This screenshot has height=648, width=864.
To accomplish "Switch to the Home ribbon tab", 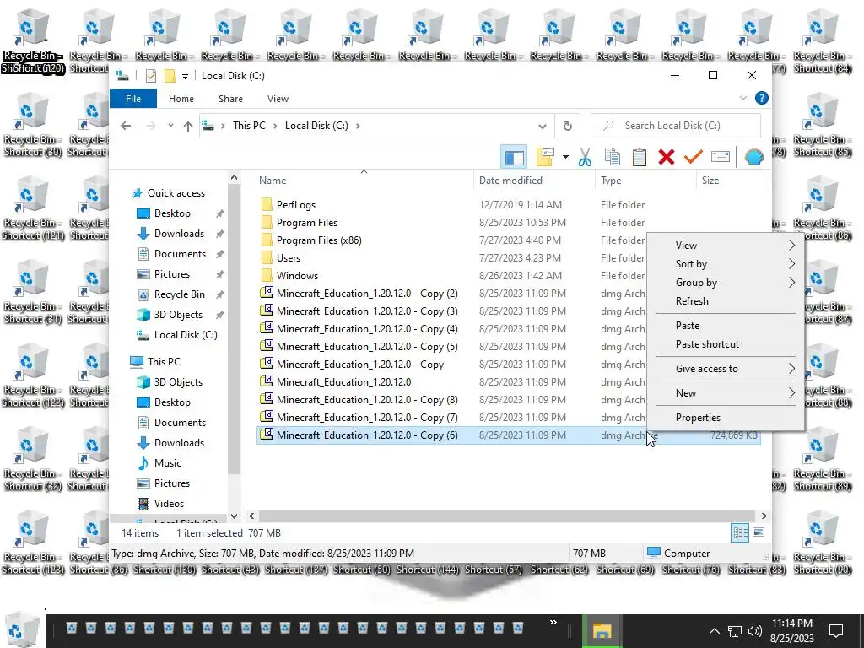I will pos(181,99).
